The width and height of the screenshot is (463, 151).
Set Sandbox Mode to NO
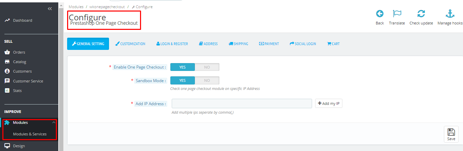pyautogui.click(x=207, y=80)
